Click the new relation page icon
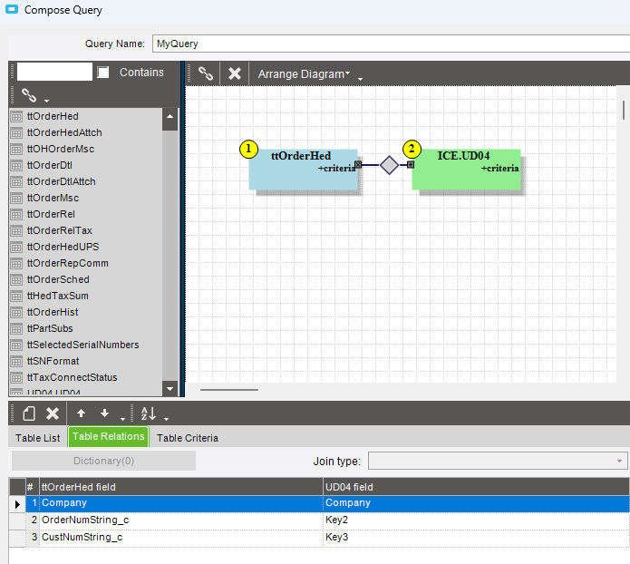The width and height of the screenshot is (630, 564). coord(28,413)
